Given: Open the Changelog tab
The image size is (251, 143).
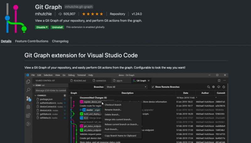Looking at the screenshot, I should pyautogui.click(x=60, y=41).
